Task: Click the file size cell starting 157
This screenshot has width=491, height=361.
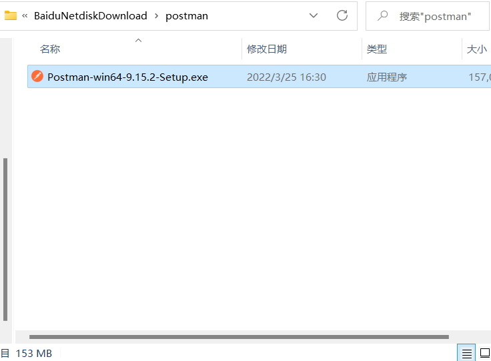Action: [x=480, y=77]
